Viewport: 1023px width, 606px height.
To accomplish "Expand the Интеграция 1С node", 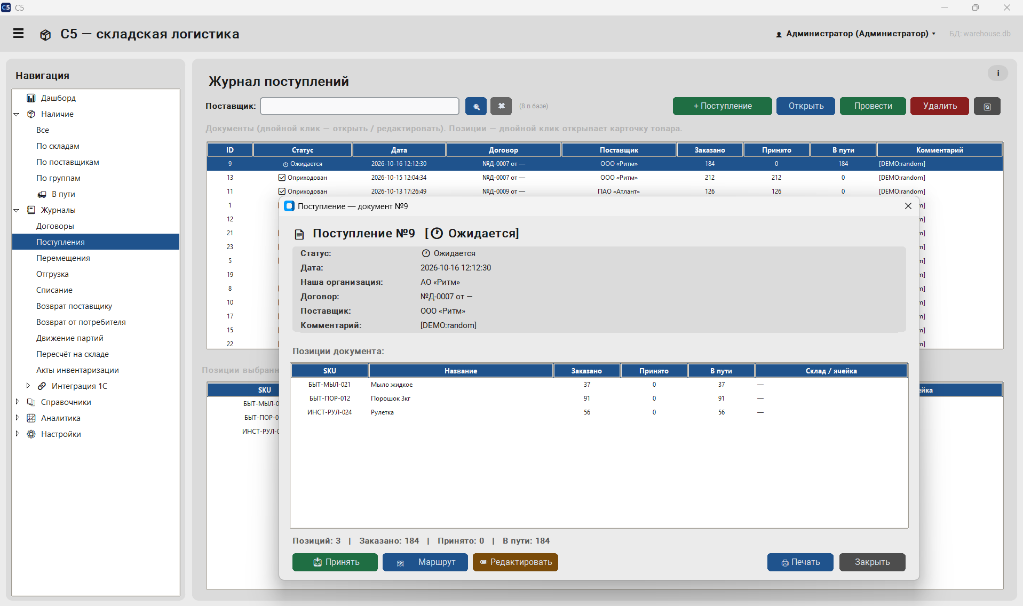I will (x=28, y=386).
